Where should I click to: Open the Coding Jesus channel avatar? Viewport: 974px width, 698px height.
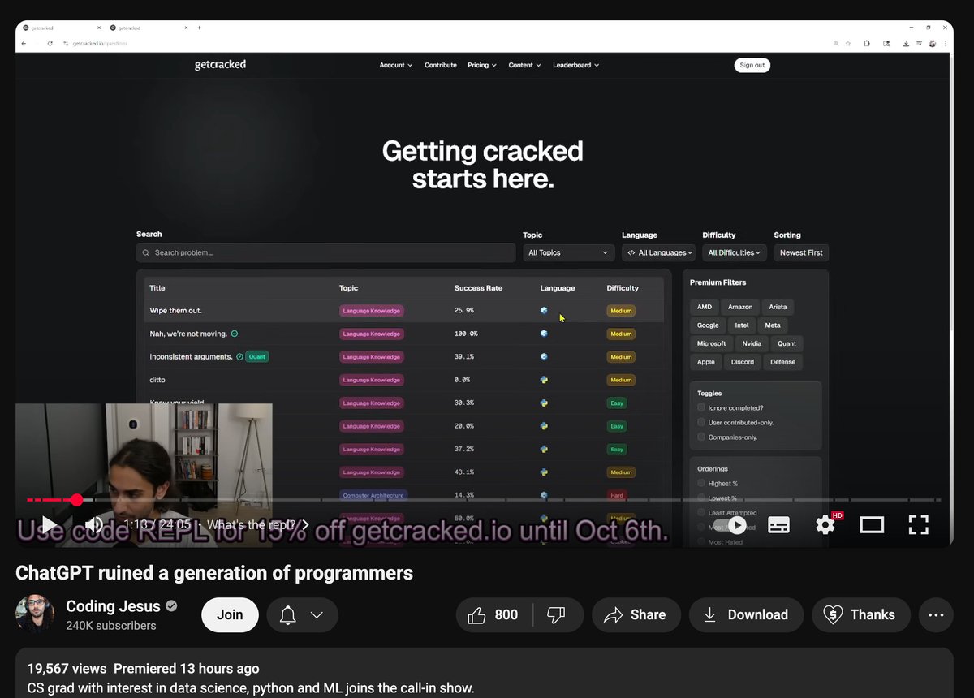pos(35,614)
